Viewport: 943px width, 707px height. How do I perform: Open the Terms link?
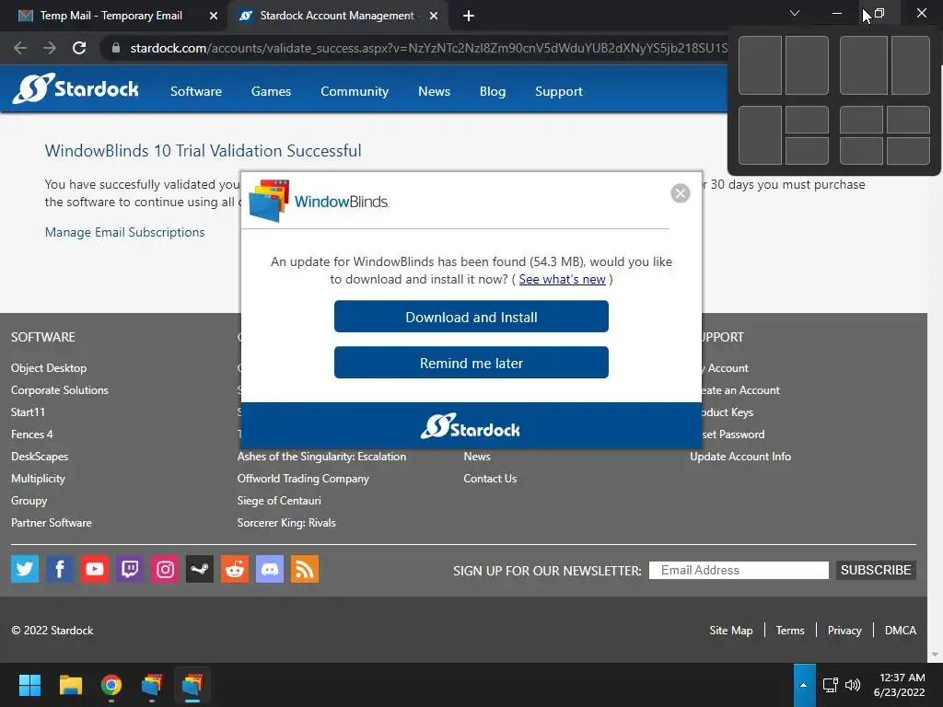click(x=789, y=630)
